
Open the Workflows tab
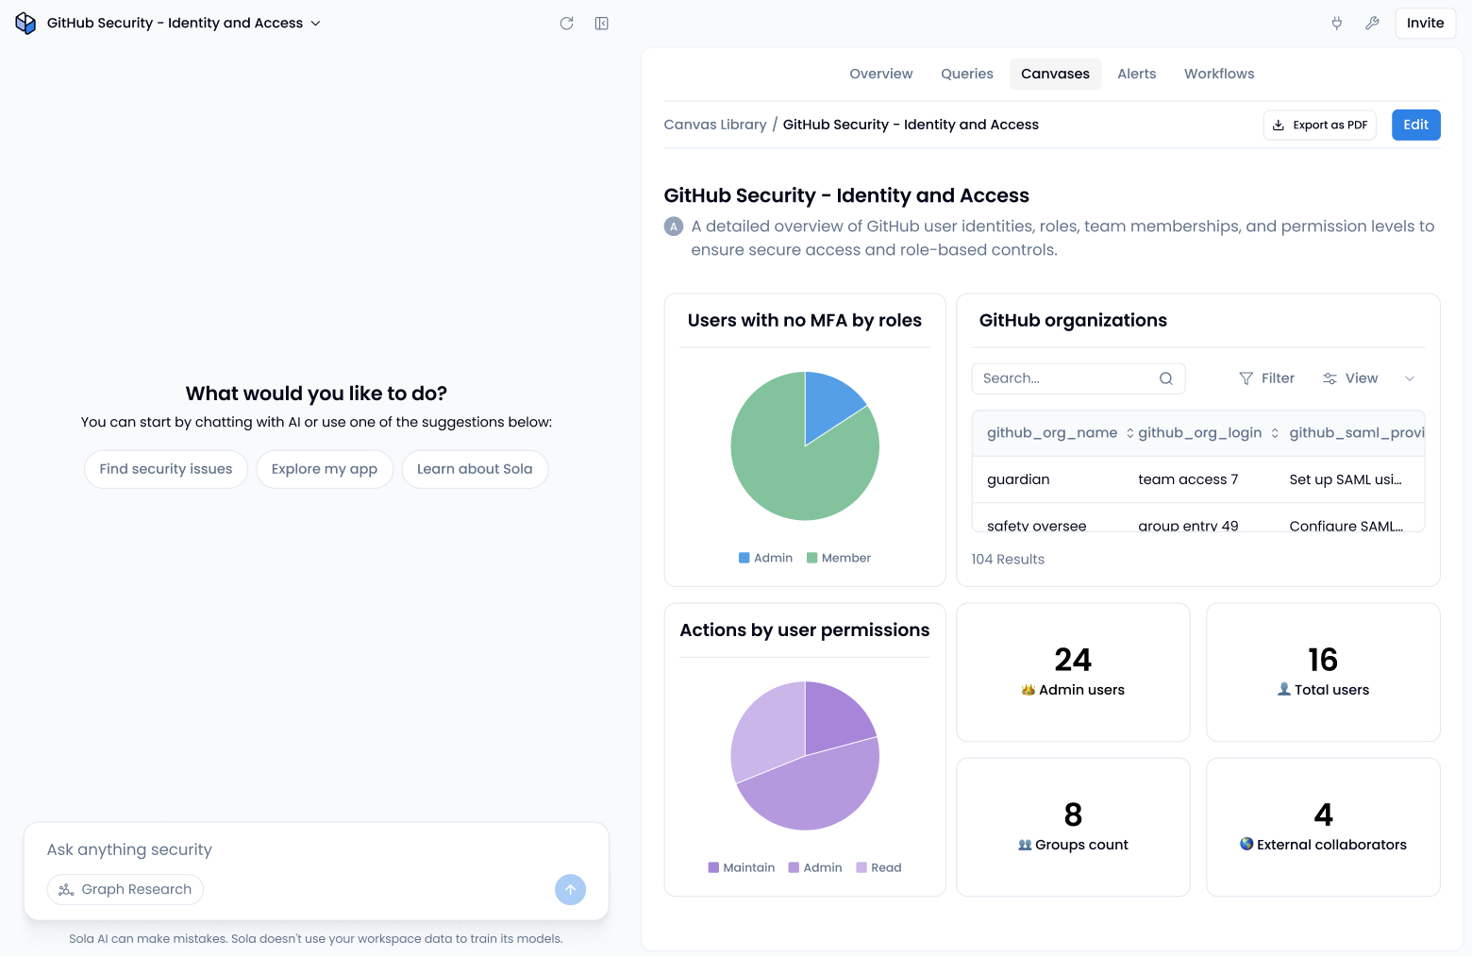[x=1219, y=74]
